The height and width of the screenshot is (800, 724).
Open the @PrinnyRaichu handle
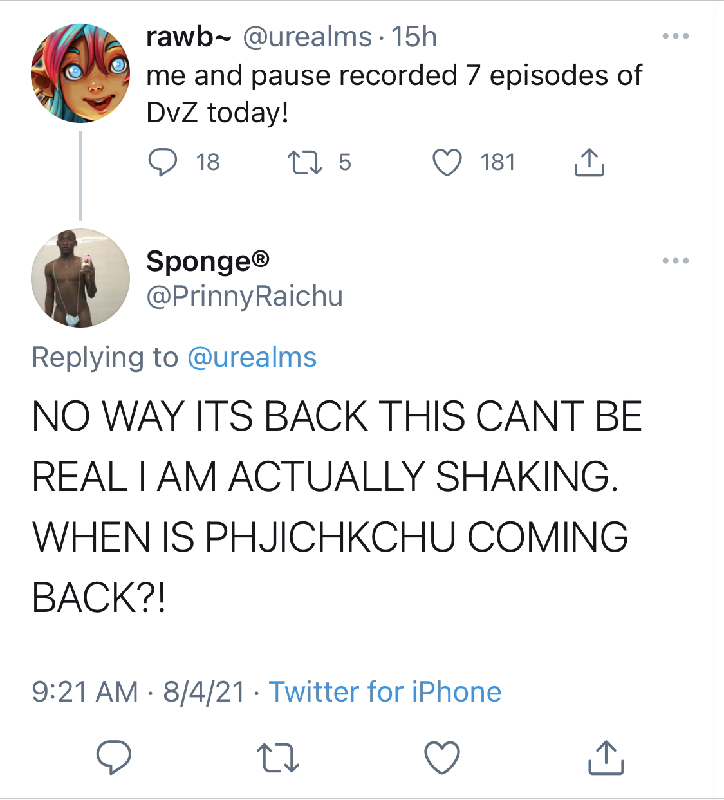pos(245,297)
